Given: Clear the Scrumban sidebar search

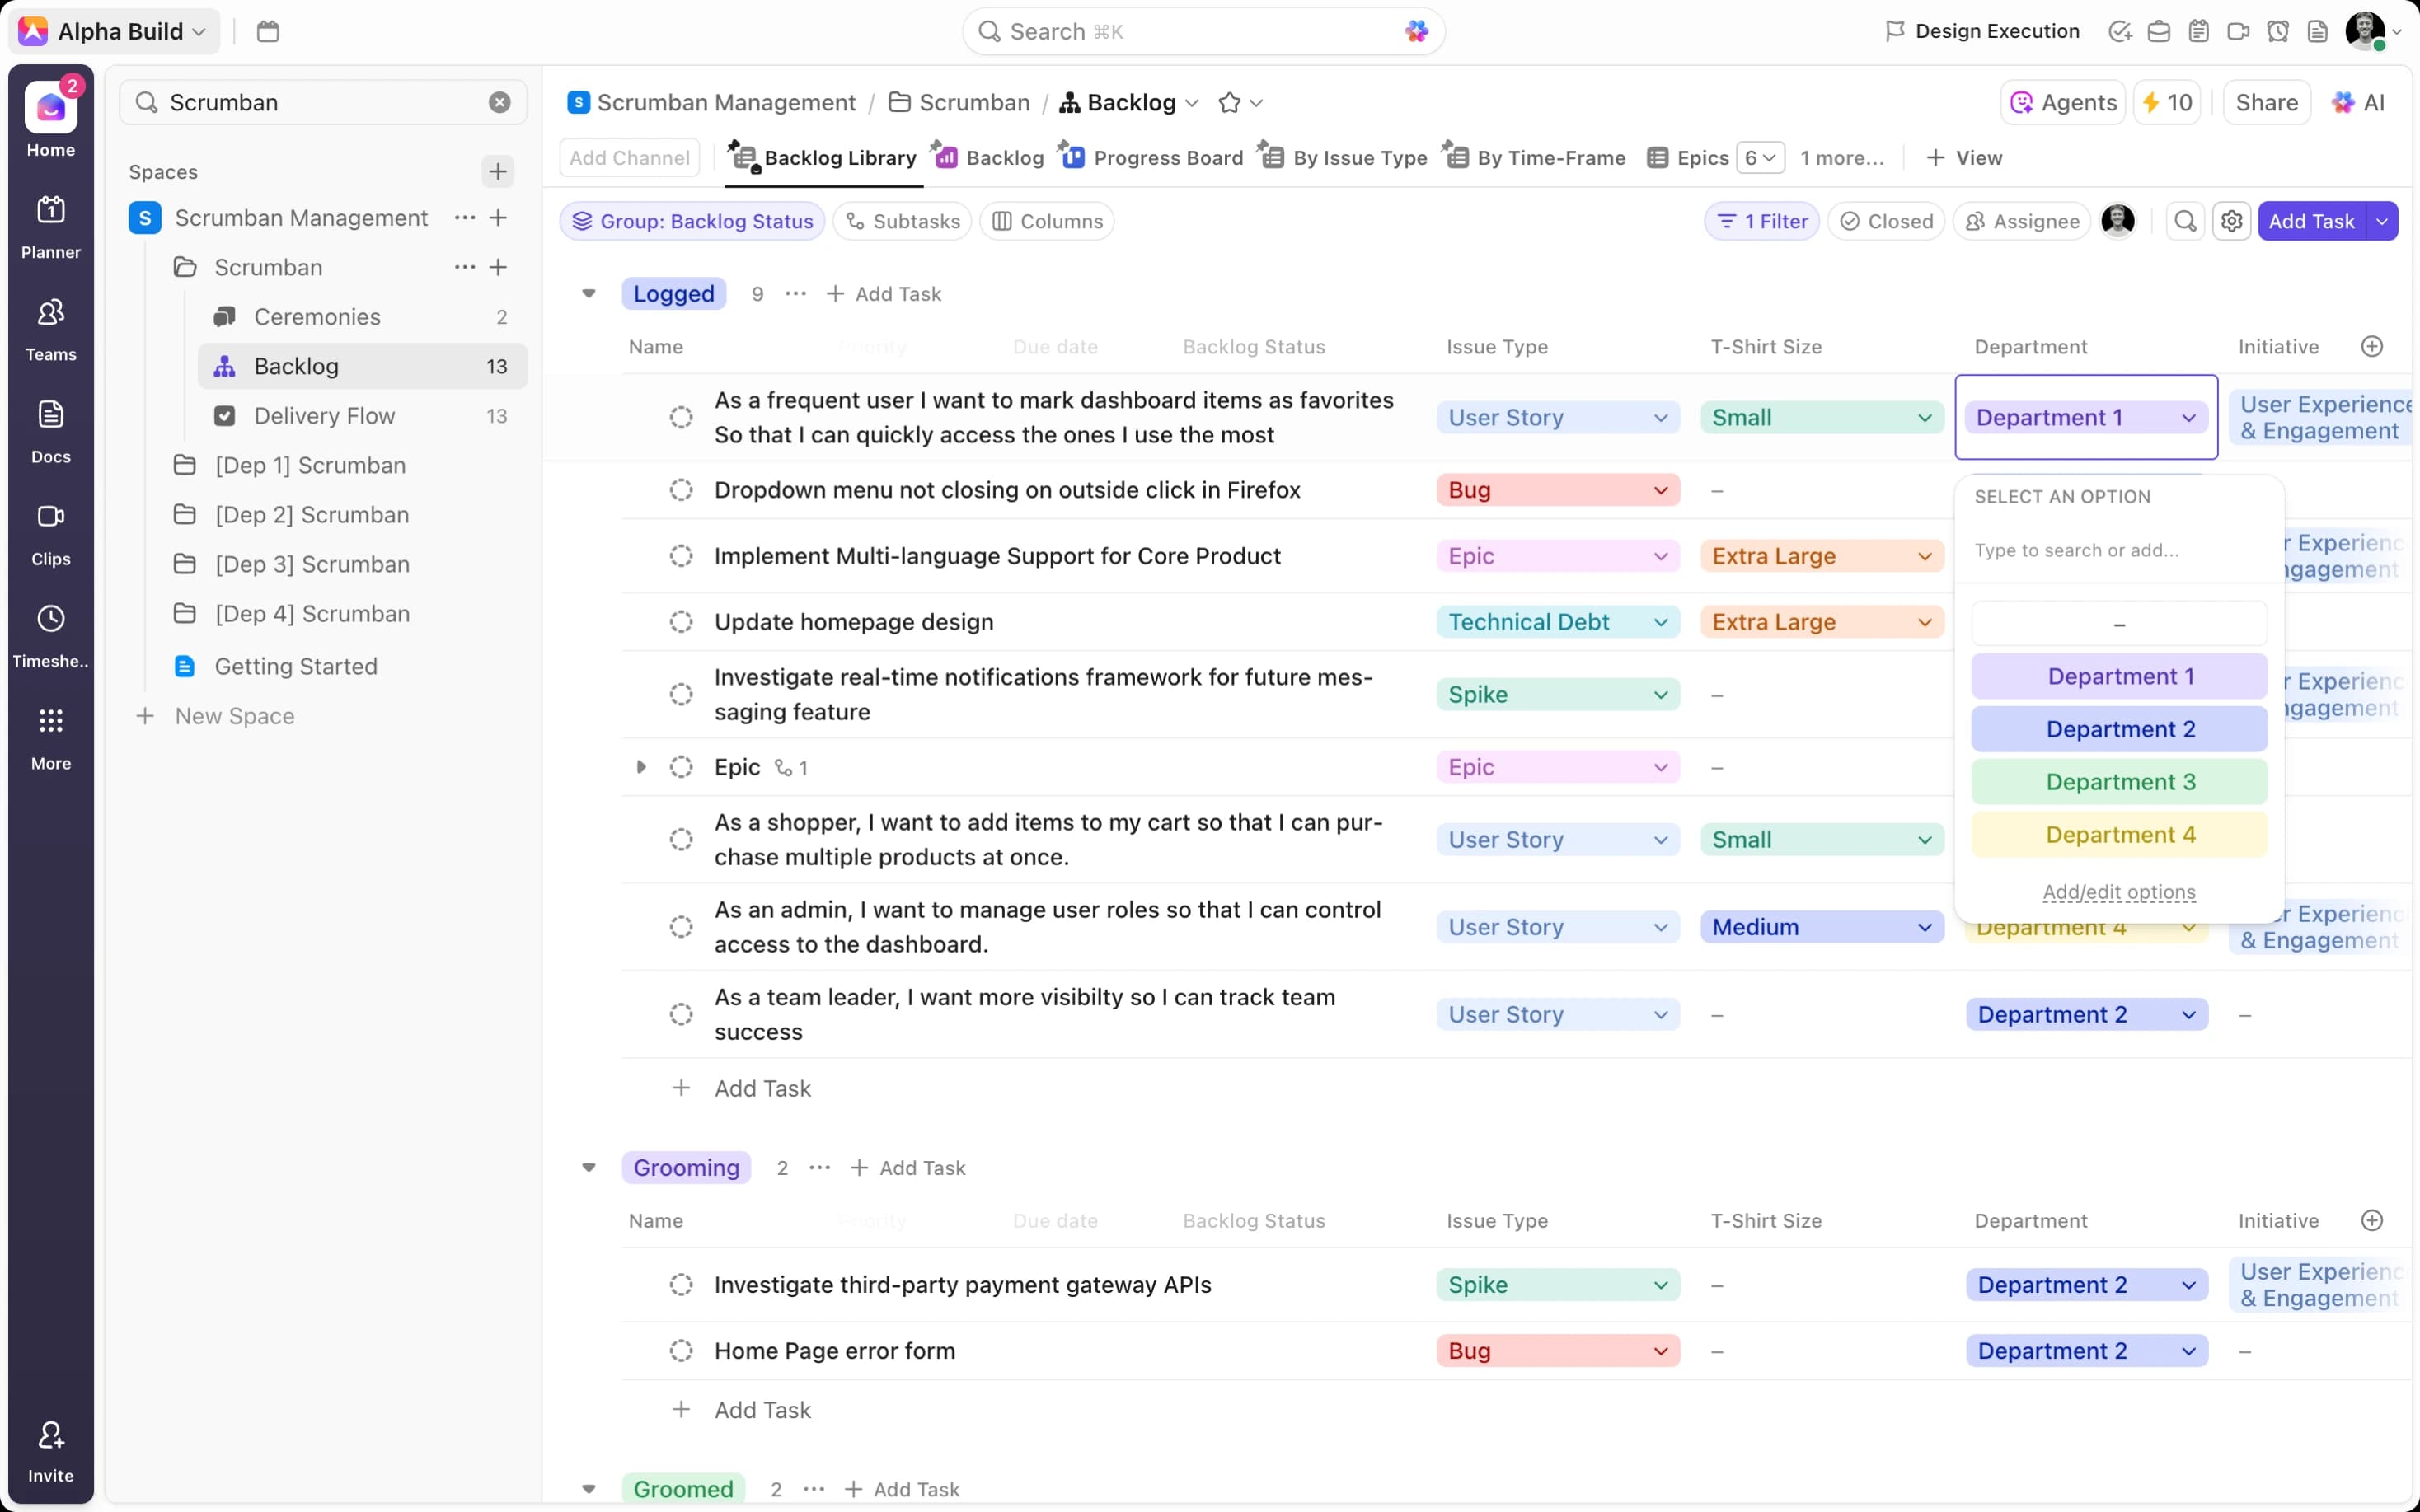Looking at the screenshot, I should (499, 102).
